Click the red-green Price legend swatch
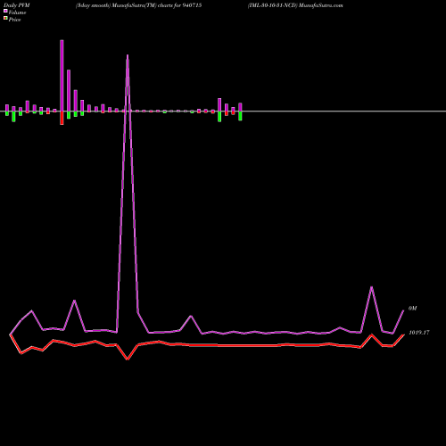Screen dimensions: 446x446 click(5, 18)
